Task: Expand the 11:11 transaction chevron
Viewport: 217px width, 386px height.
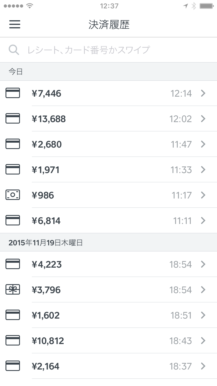Action: pos(203,221)
